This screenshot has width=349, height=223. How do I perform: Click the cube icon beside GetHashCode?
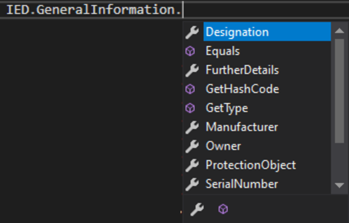click(x=190, y=89)
